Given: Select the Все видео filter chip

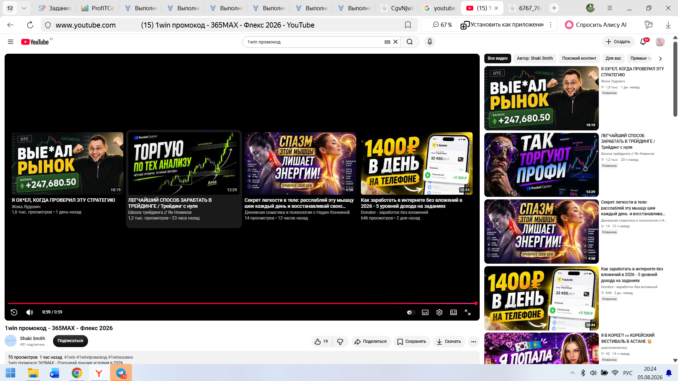Looking at the screenshot, I should [x=497, y=58].
